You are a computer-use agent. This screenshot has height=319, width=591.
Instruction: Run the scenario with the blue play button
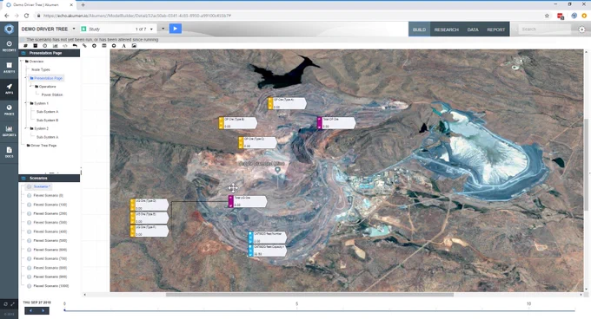point(176,29)
